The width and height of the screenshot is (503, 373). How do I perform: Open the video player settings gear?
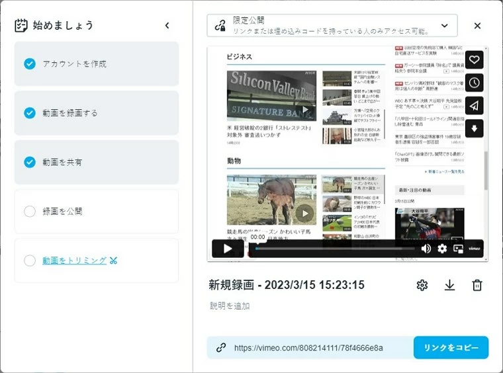pos(442,249)
